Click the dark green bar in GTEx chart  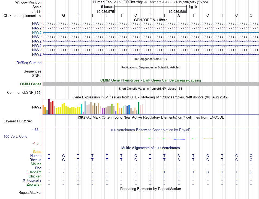[x=138, y=108]
